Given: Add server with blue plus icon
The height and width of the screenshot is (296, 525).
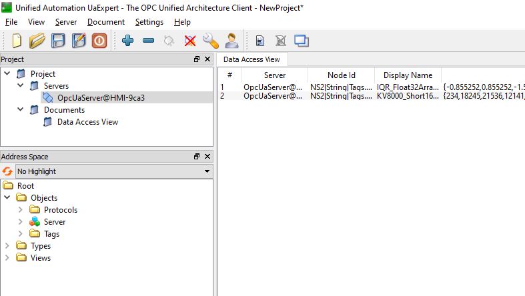Looking at the screenshot, I should (x=127, y=41).
